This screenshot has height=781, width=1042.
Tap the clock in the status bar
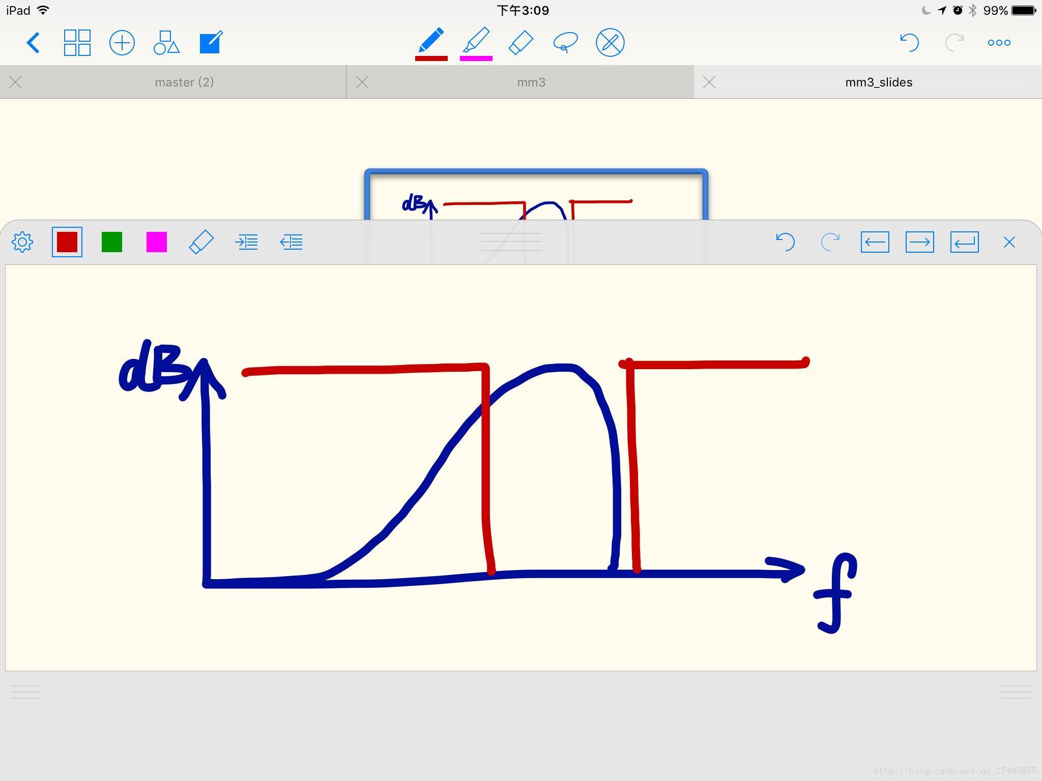(523, 10)
